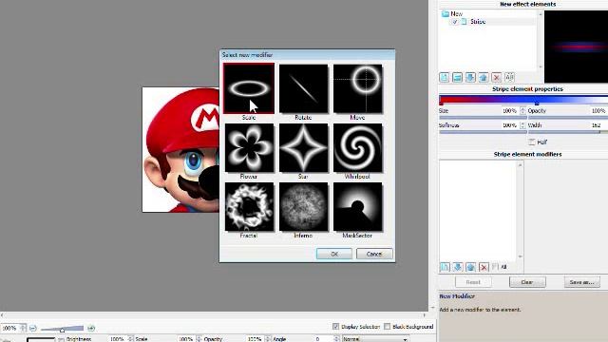Select the Rotate modifier thumbnail
608x342 pixels.
coord(303,88)
